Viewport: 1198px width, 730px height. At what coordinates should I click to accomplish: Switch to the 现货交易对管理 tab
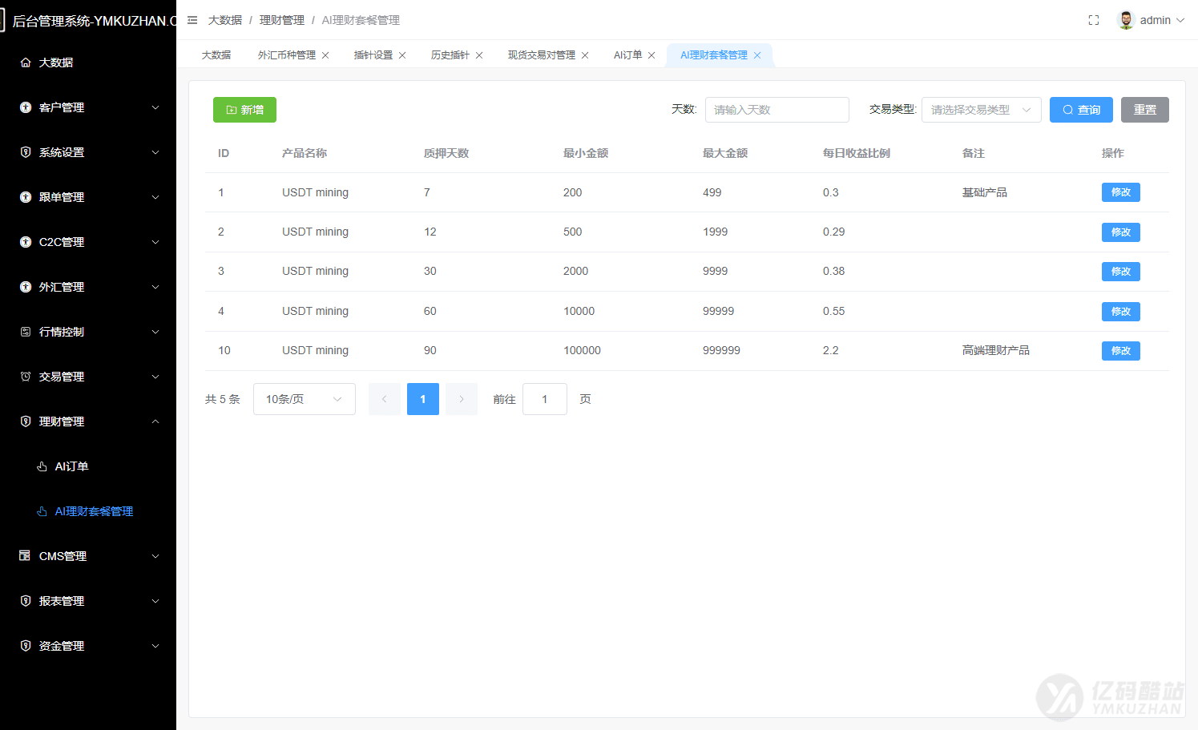(542, 55)
